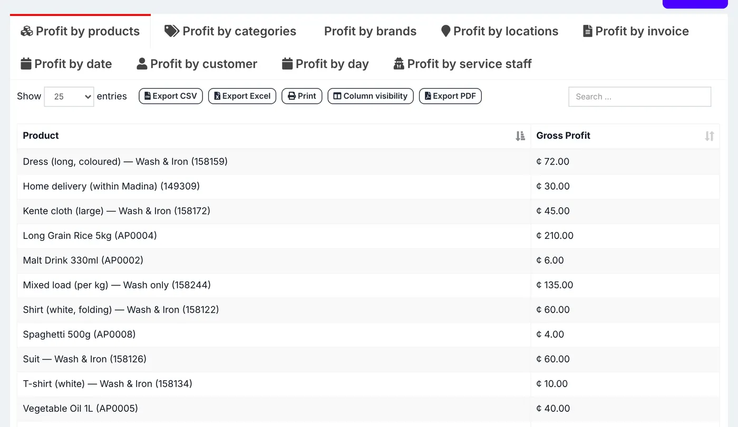Image resolution: width=738 pixels, height=427 pixels.
Task: Click the Export PDF button
Action: tap(450, 96)
